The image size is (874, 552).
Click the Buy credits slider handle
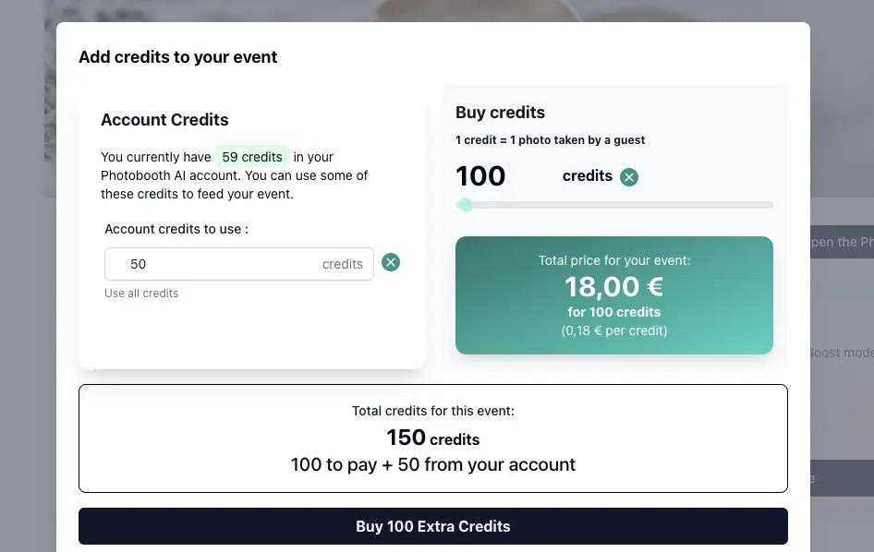click(466, 205)
